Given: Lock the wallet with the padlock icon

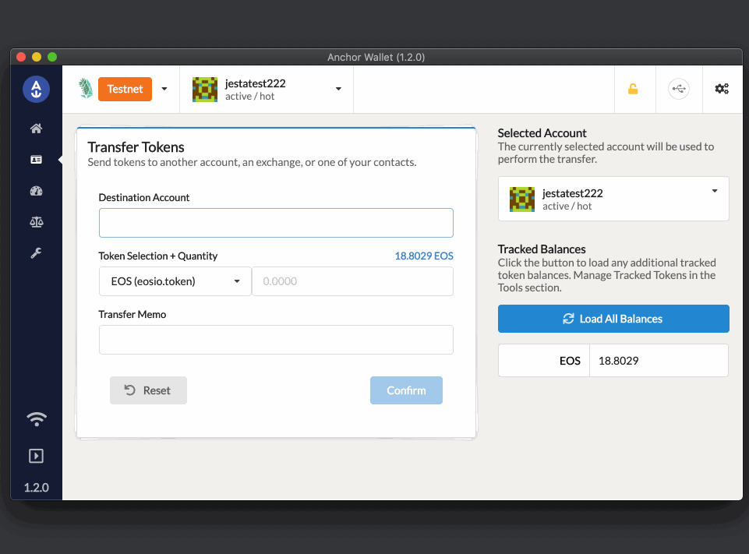Looking at the screenshot, I should (633, 89).
